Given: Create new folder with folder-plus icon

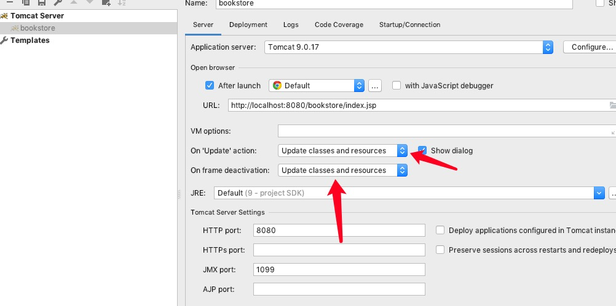Looking at the screenshot, I should [106, 2].
